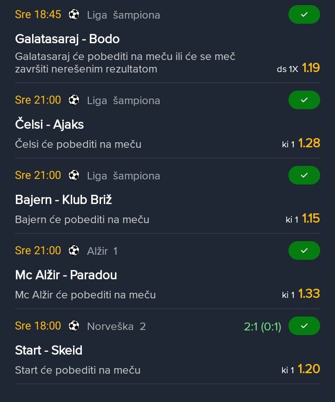335x402 pixels.
Task: Click green checkmark badge for Galatasaraj - Bodo
Action: (304, 15)
